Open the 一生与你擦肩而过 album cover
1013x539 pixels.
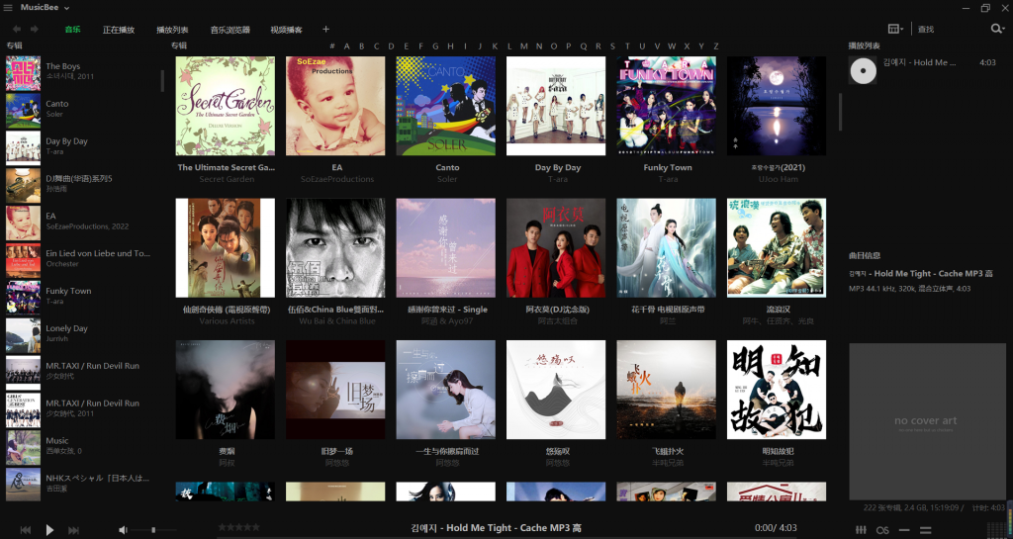tap(446, 390)
